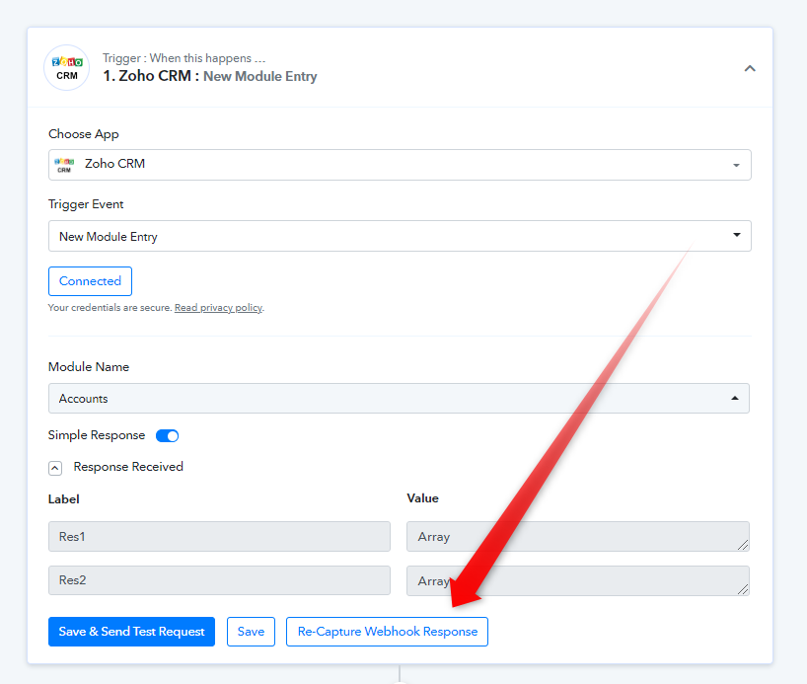This screenshot has width=807, height=684.
Task: Open the Read privacy policy link
Action: (218, 308)
